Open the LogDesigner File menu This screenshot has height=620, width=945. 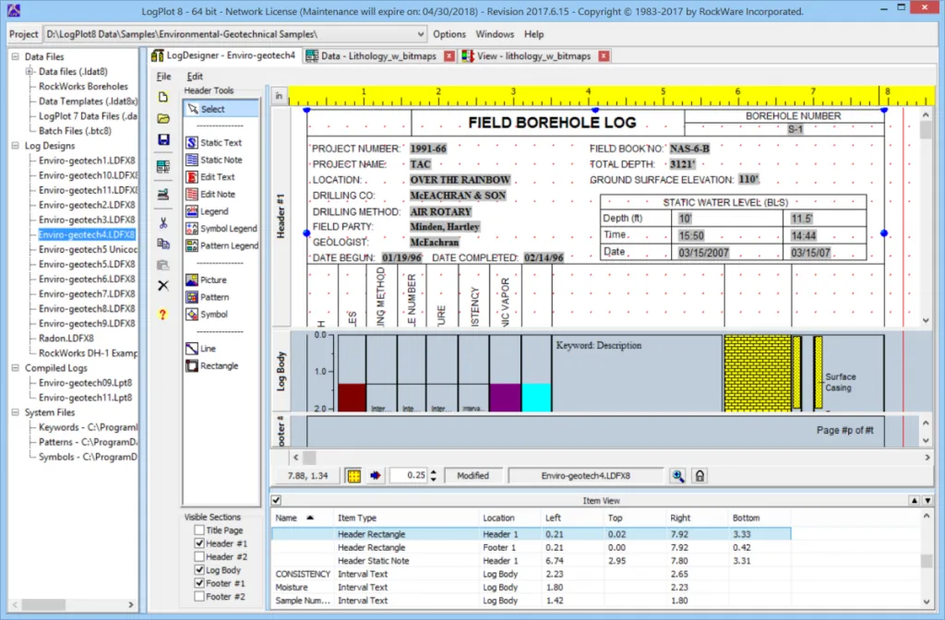(164, 77)
